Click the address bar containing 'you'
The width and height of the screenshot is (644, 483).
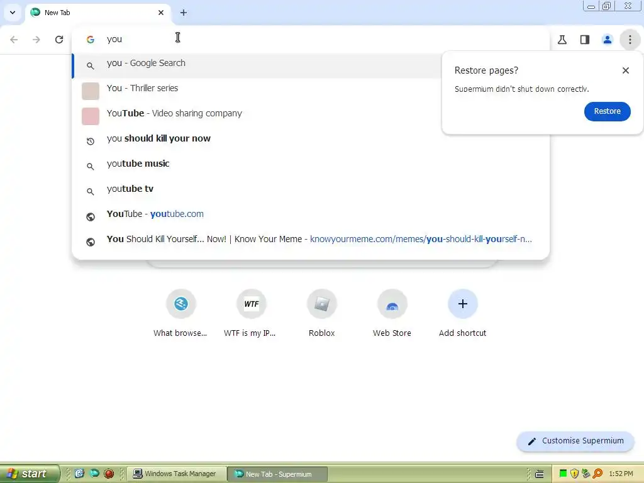point(311,40)
